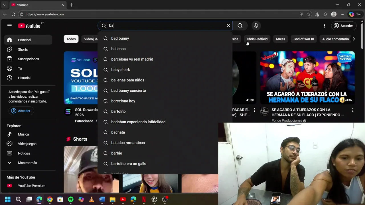Clear the search box text
Image resolution: width=365 pixels, height=205 pixels.
(x=228, y=26)
